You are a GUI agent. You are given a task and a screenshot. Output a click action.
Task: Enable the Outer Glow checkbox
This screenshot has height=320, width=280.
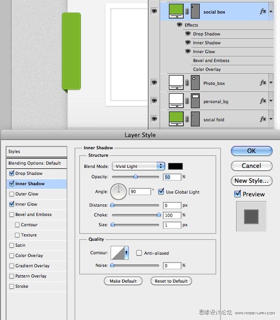point(12,194)
